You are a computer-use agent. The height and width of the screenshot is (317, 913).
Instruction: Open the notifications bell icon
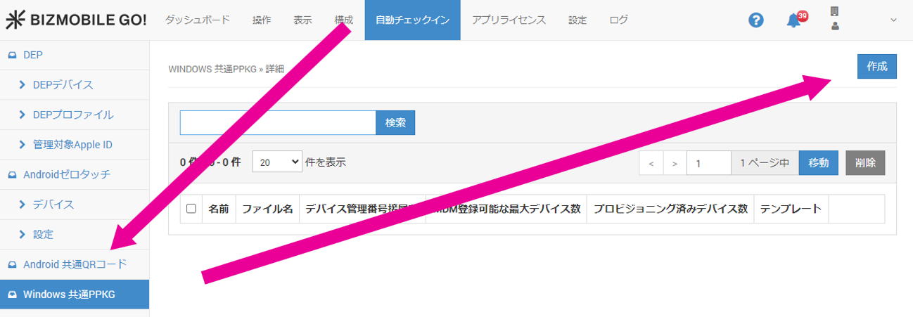(x=793, y=20)
